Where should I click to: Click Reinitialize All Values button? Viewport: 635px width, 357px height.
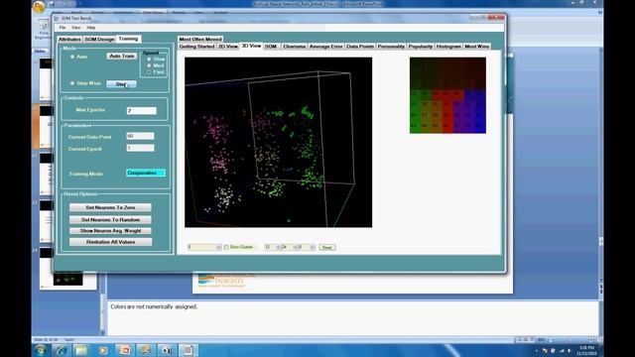(110, 242)
